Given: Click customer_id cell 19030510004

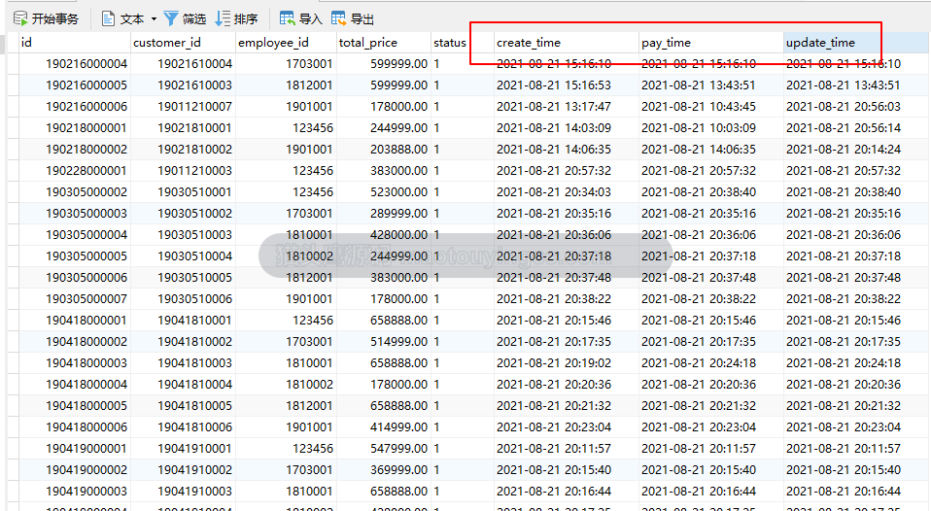Looking at the screenshot, I should click(183, 256).
